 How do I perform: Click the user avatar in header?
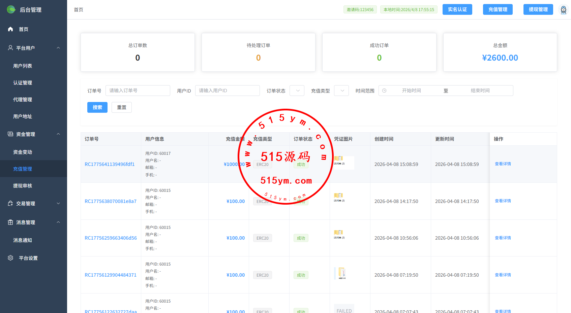[563, 10]
